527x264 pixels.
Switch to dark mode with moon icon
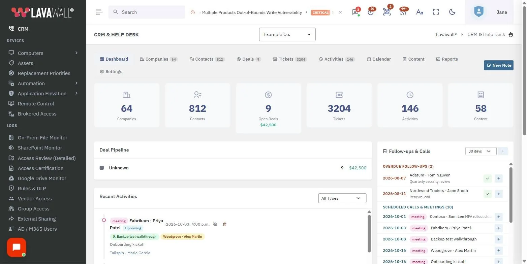point(452,12)
